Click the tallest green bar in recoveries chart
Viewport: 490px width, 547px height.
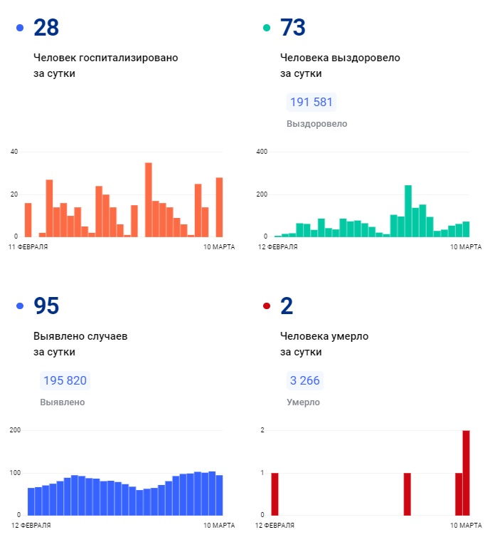click(x=408, y=211)
